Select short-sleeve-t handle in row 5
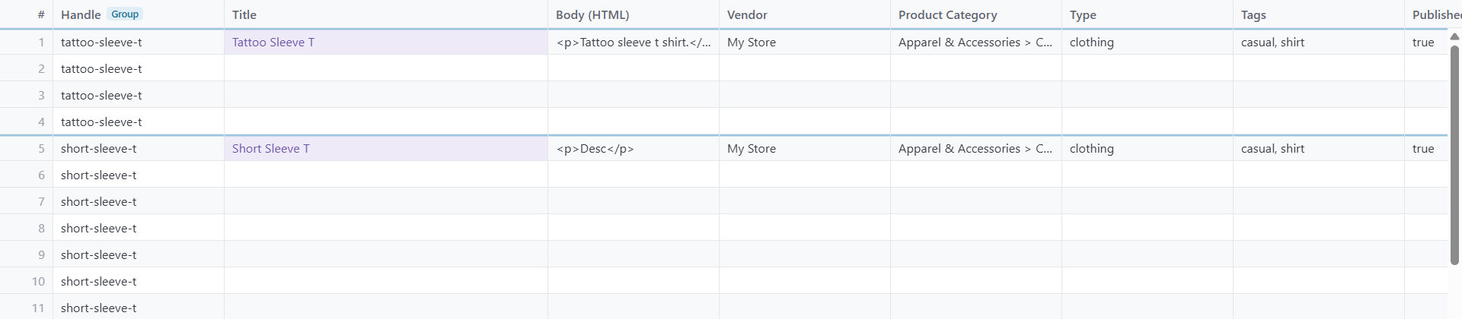This screenshot has height=319, width=1462. click(139, 149)
